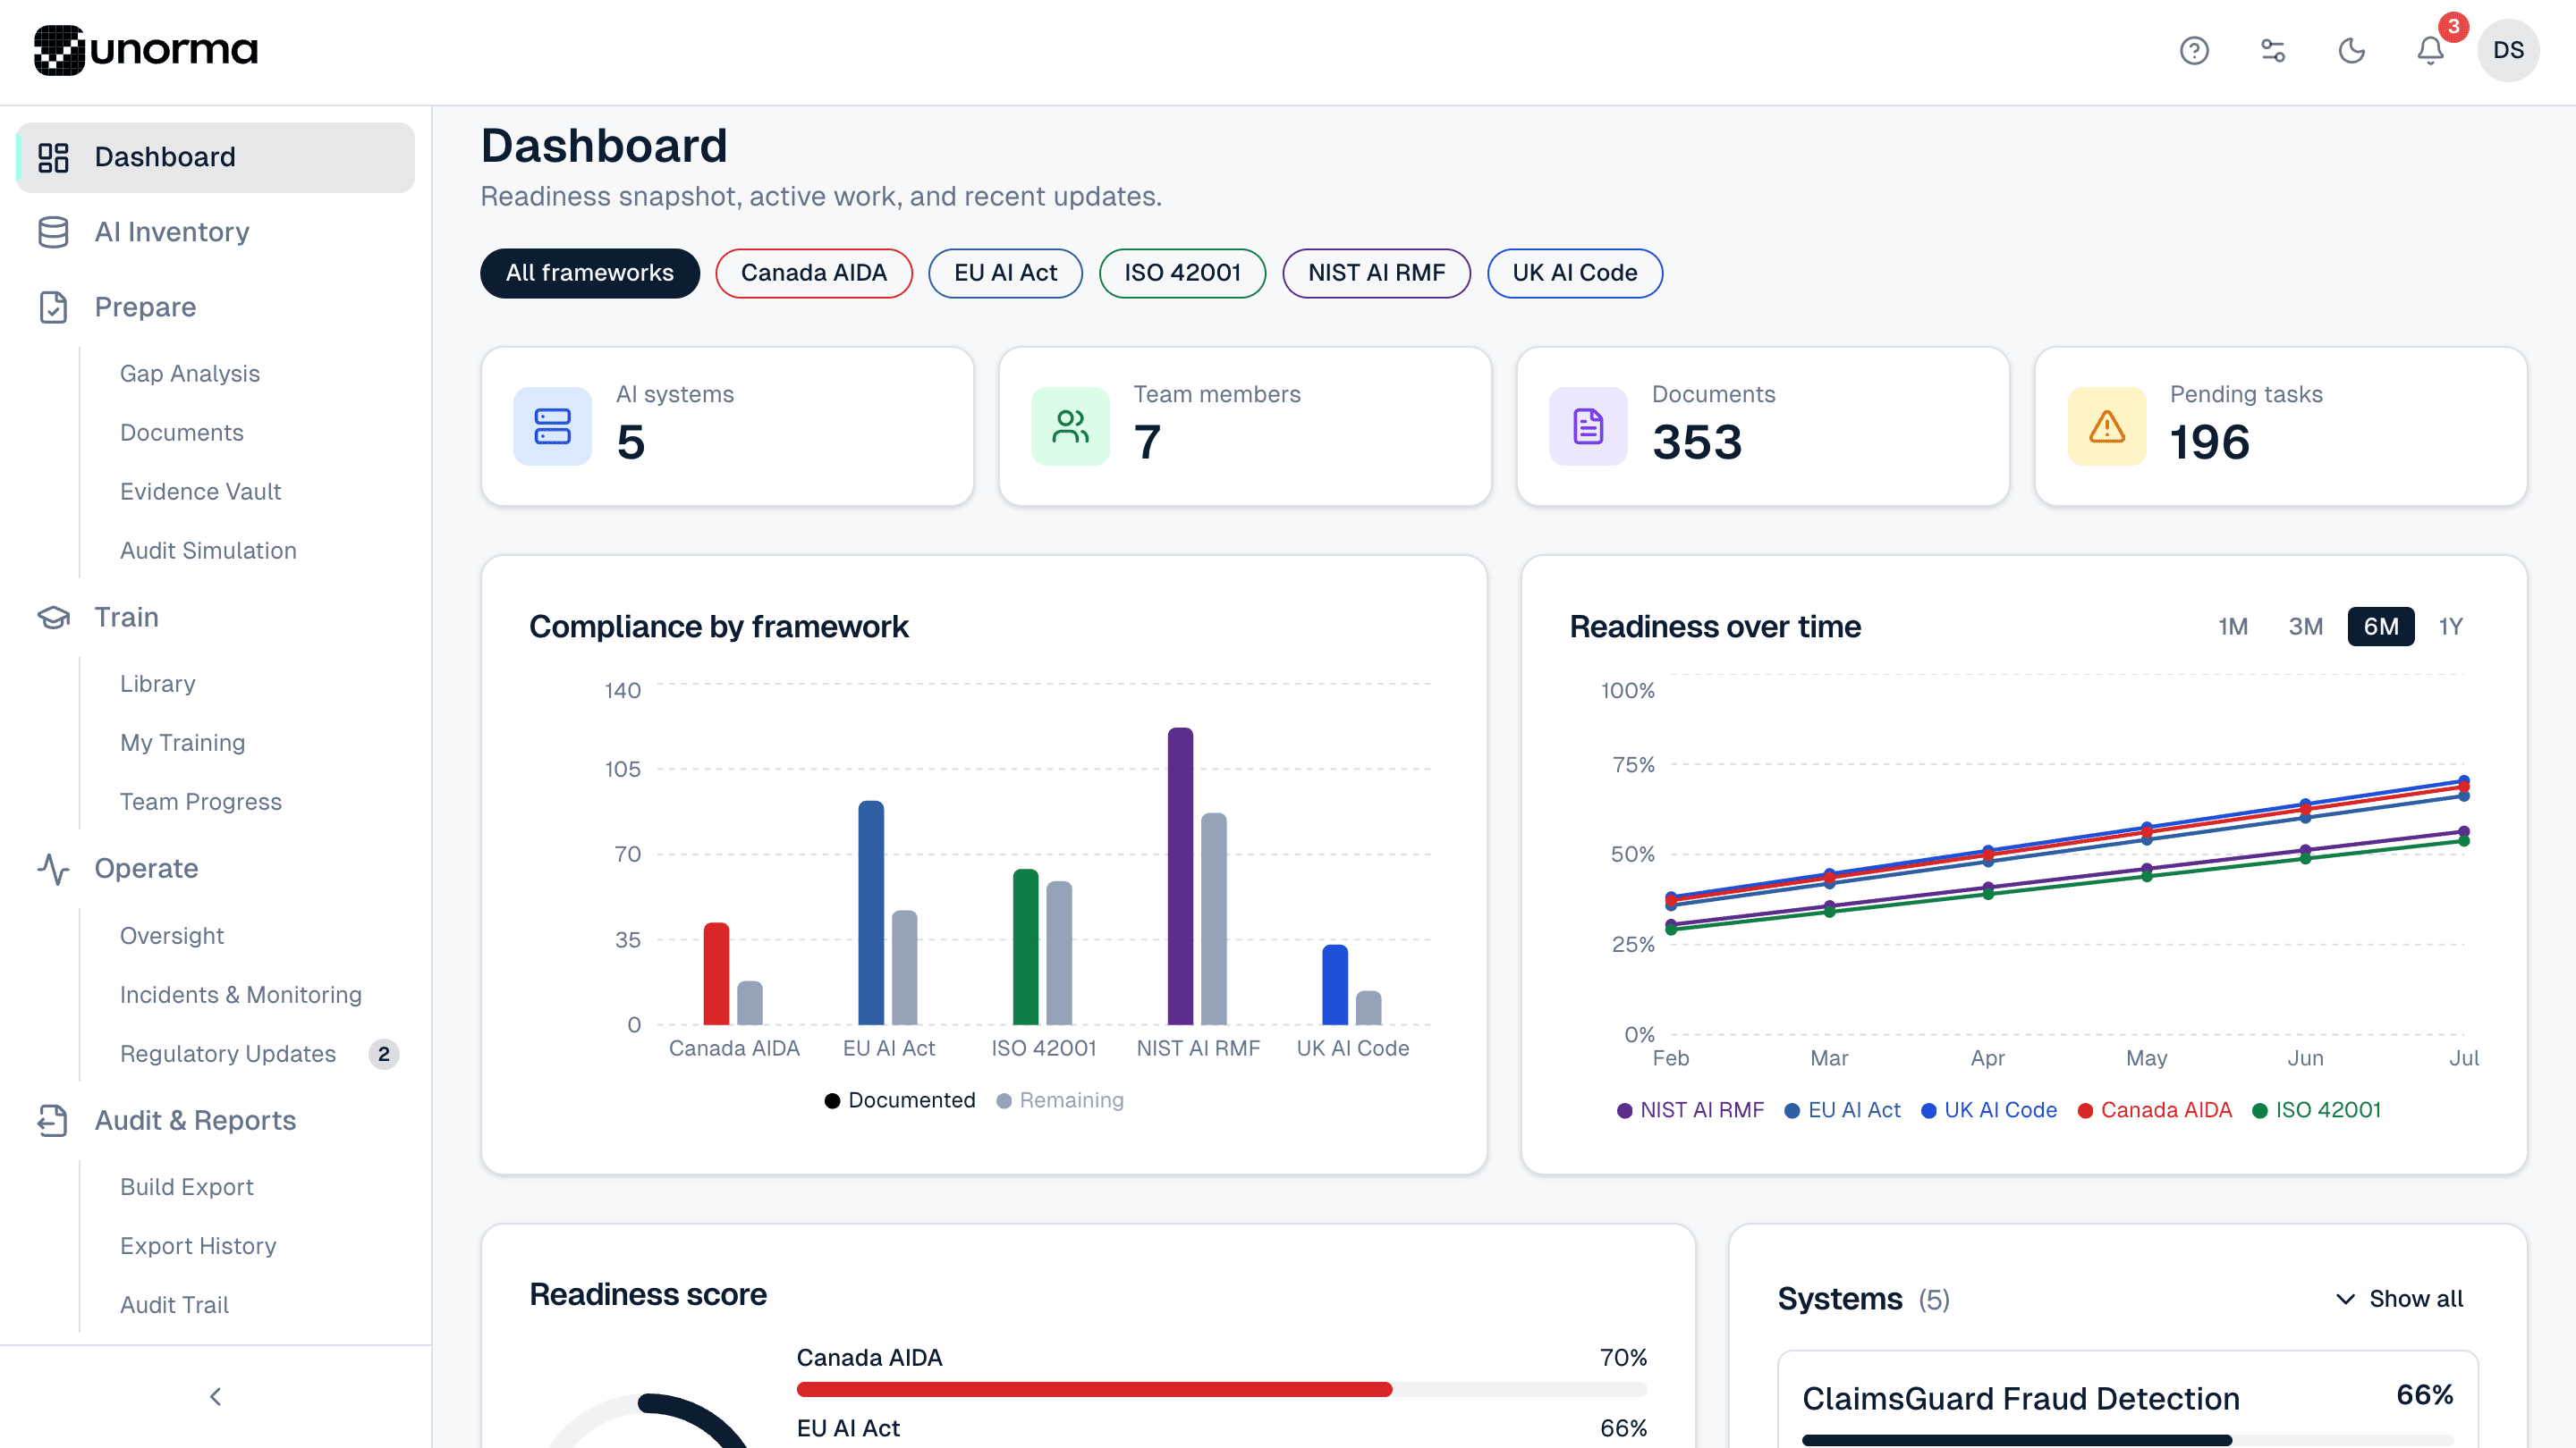Open ClaimsGuard Fraud Detection system card
Image resolution: width=2576 pixels, height=1448 pixels.
(2127, 1401)
